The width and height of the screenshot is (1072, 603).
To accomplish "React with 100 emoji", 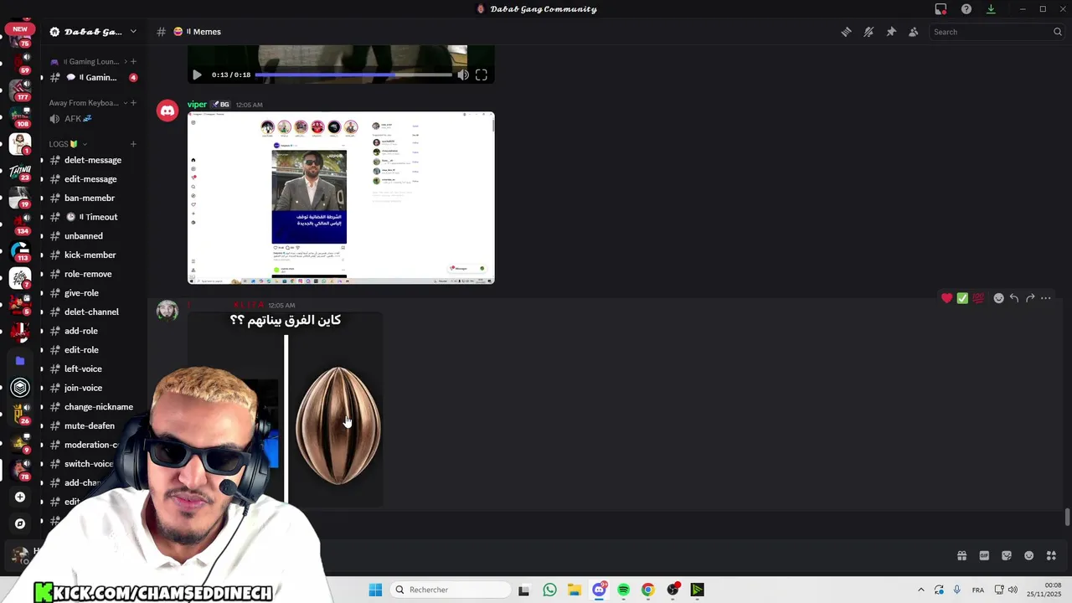I will point(978,298).
